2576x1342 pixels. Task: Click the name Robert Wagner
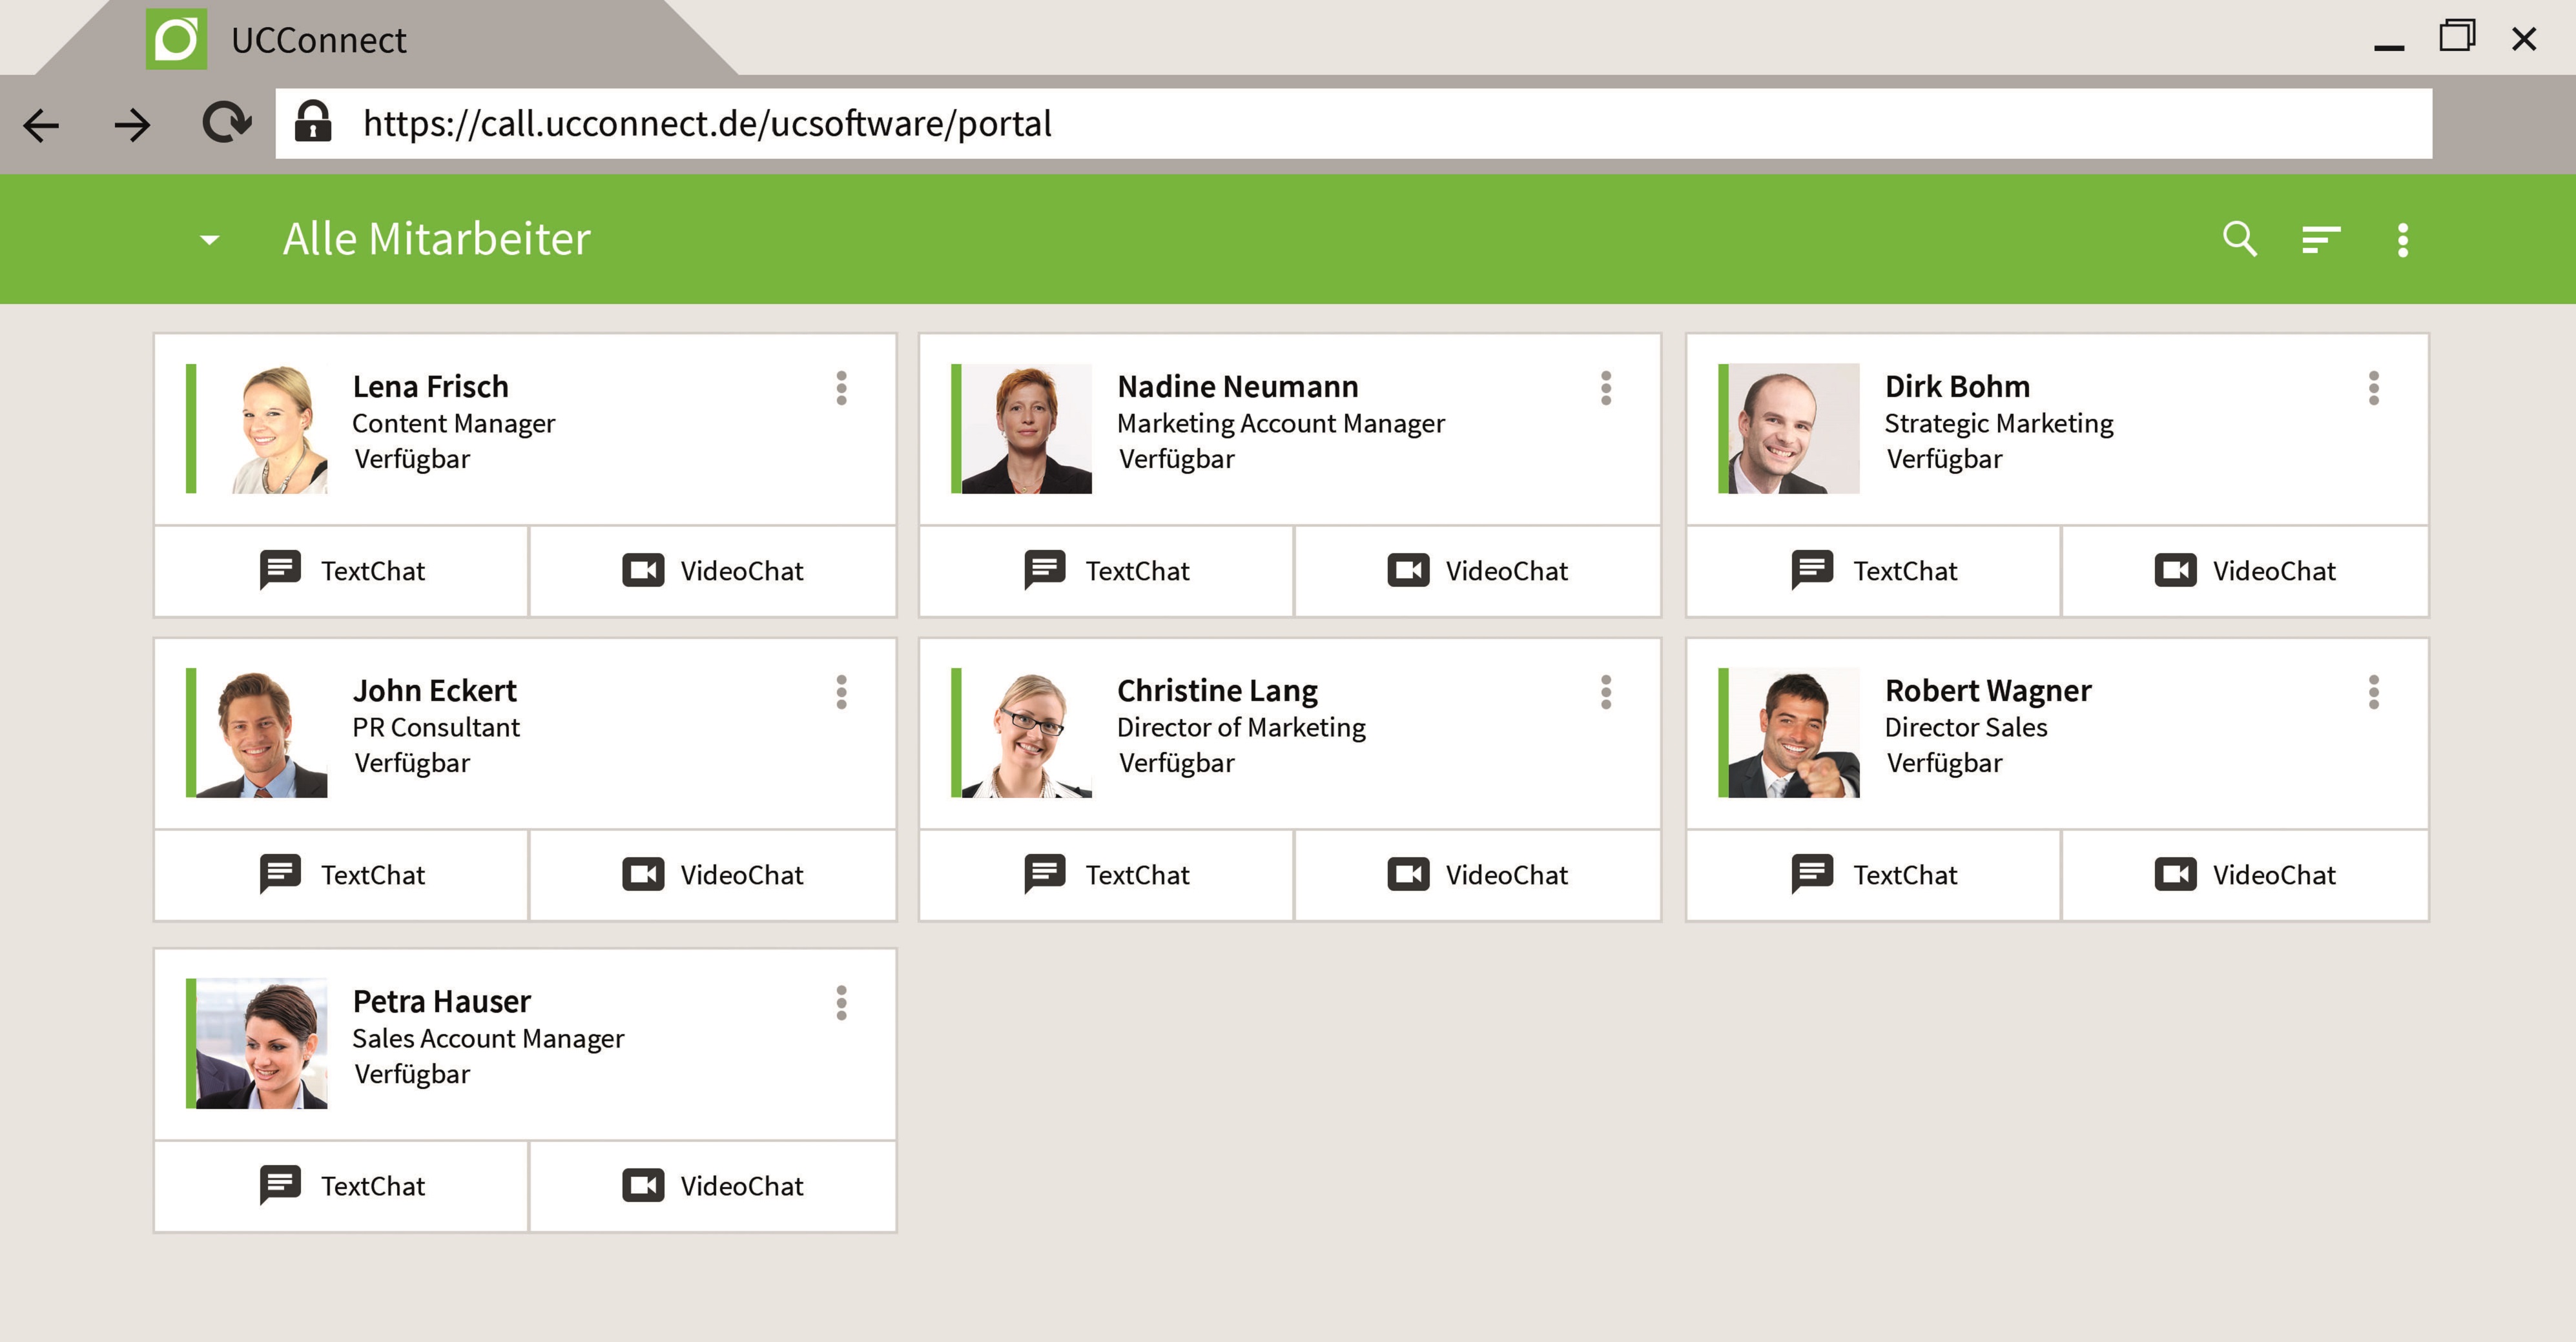[x=1988, y=691]
